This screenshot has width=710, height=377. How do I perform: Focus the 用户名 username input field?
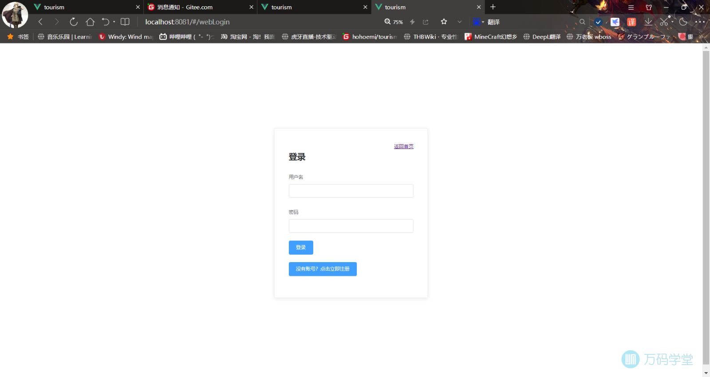(x=351, y=191)
